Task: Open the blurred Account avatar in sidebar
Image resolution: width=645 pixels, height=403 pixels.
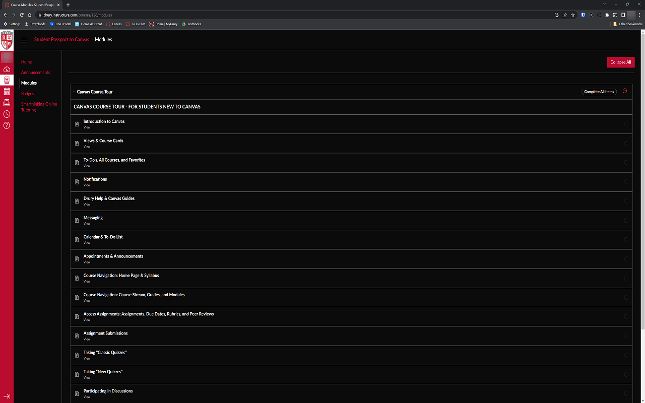Action: [7, 57]
